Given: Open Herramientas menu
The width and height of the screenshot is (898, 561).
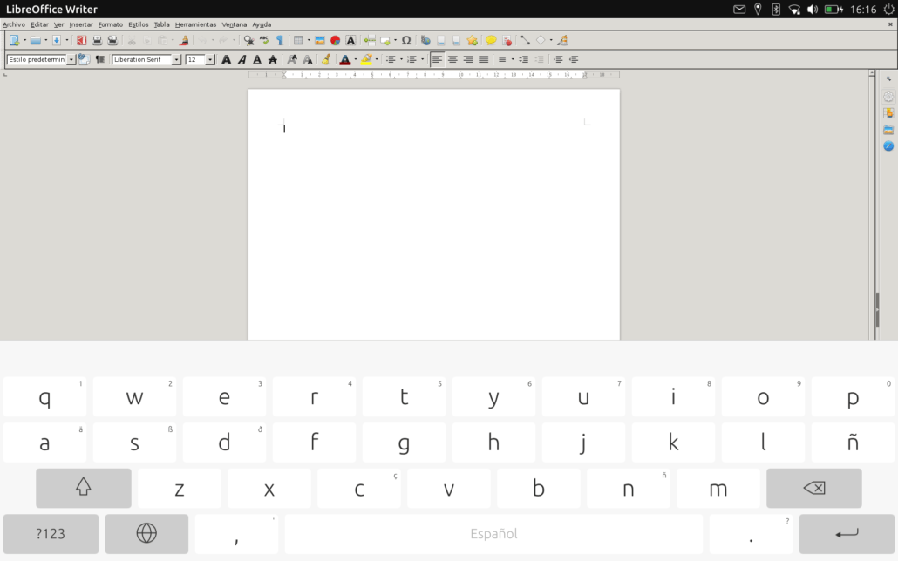Looking at the screenshot, I should [x=196, y=24].
